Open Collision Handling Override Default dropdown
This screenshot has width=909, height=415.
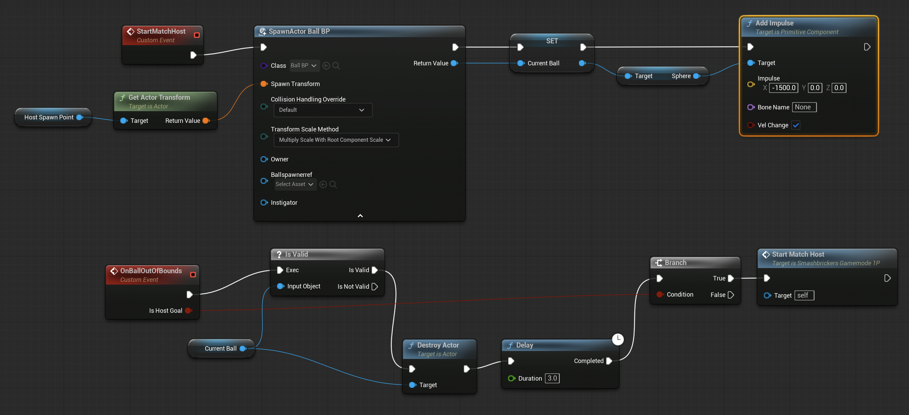[322, 110]
